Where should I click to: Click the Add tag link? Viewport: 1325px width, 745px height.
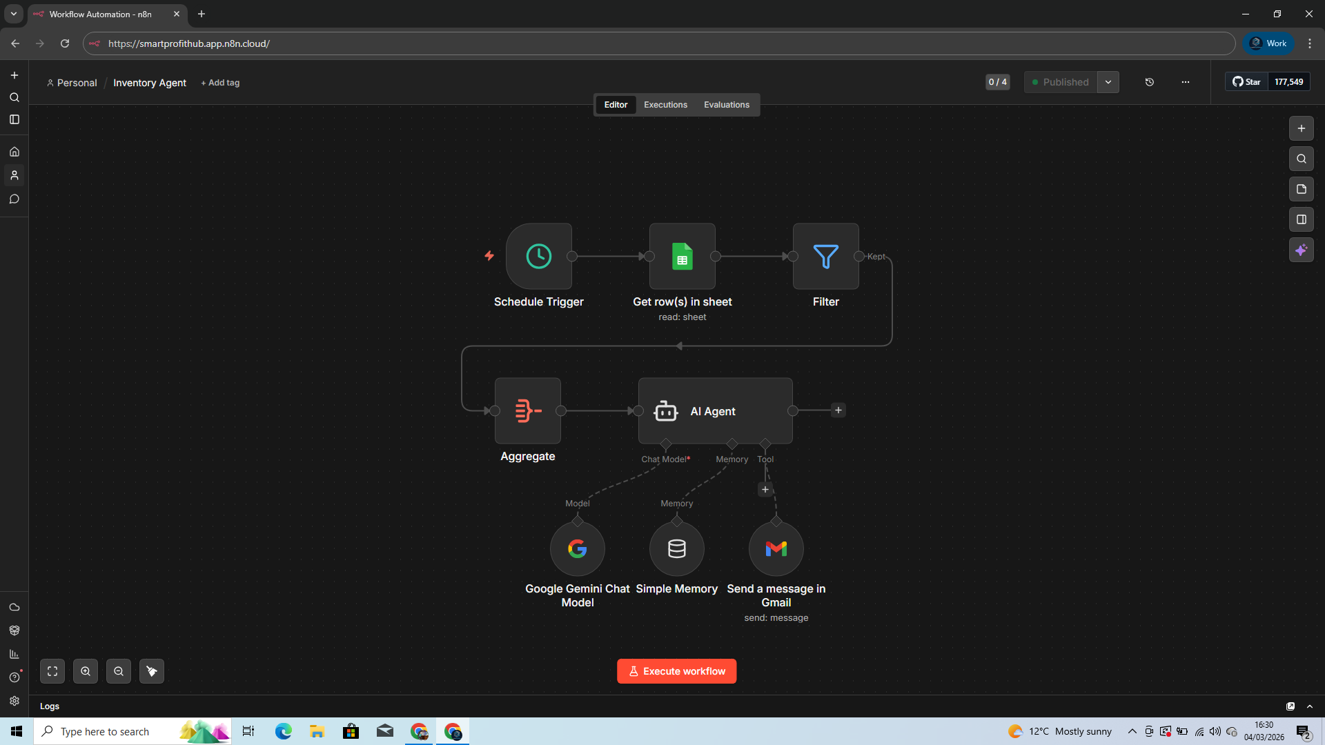[219, 83]
